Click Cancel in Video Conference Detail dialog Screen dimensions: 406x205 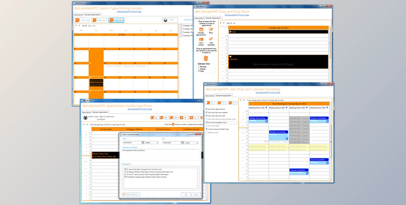coord(196,194)
